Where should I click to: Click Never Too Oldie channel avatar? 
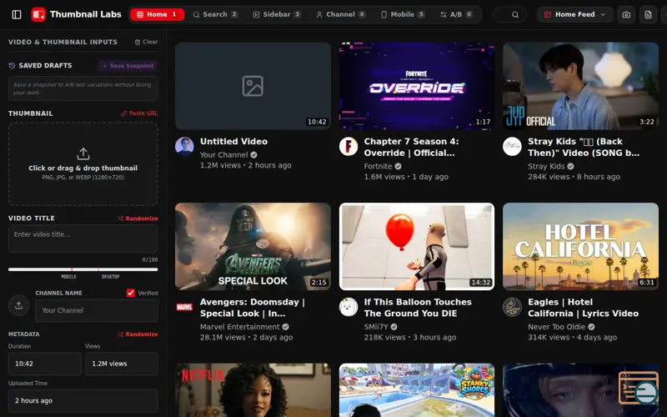512,307
